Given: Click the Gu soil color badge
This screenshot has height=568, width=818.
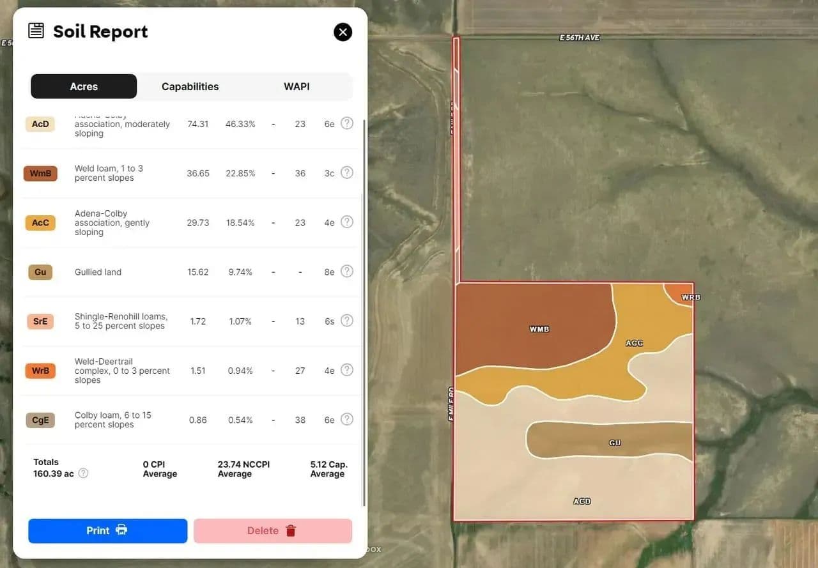Looking at the screenshot, I should 40,272.
